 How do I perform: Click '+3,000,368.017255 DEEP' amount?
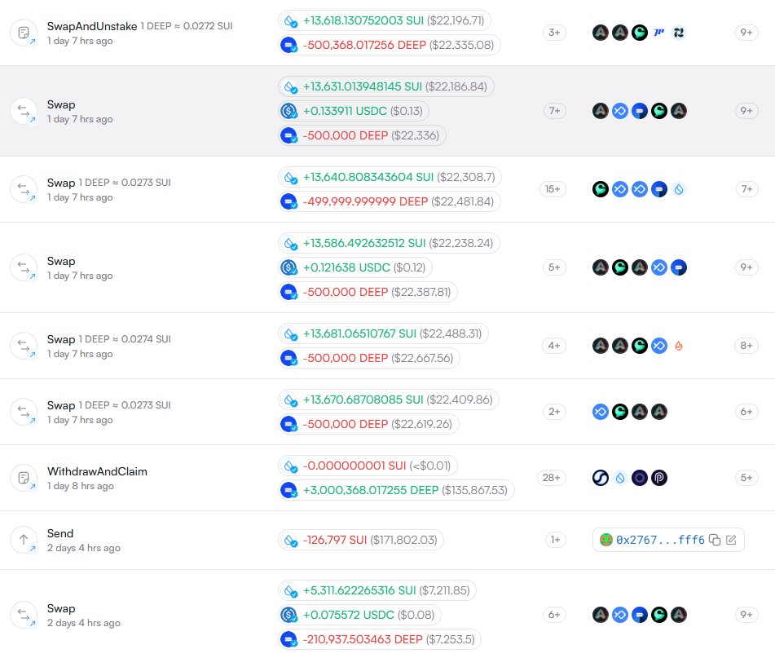(371, 490)
